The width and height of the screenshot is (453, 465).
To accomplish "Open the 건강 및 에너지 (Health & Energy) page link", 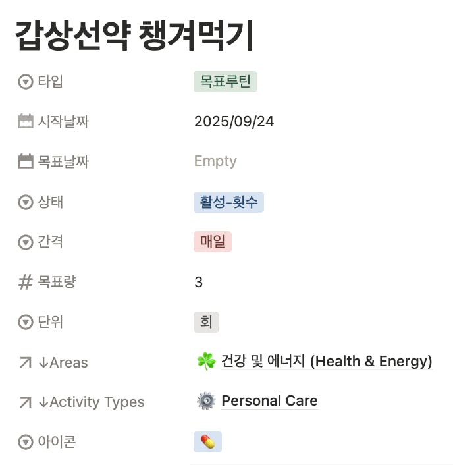I will click(x=327, y=362).
